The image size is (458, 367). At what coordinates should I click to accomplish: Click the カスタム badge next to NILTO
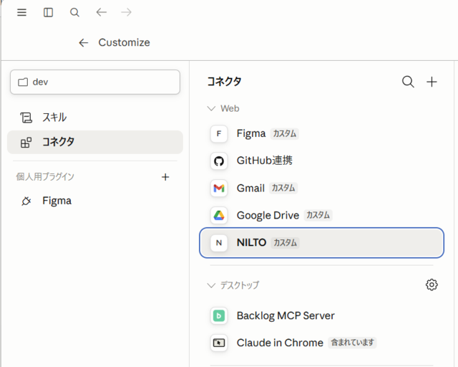pos(285,243)
